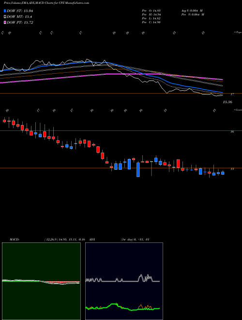Select the 'DOW PT: 15.72' legend label
This screenshot has height=320, width=242.
coord(20,22)
